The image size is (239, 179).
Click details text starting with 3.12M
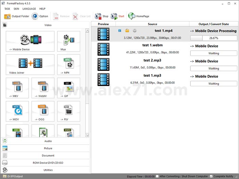[152, 38]
